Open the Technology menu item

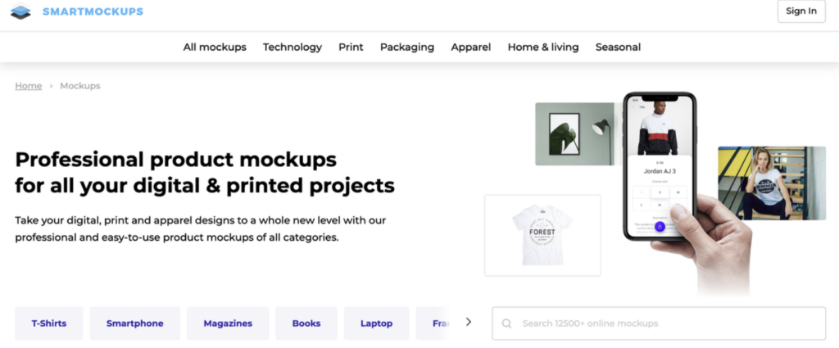(293, 47)
